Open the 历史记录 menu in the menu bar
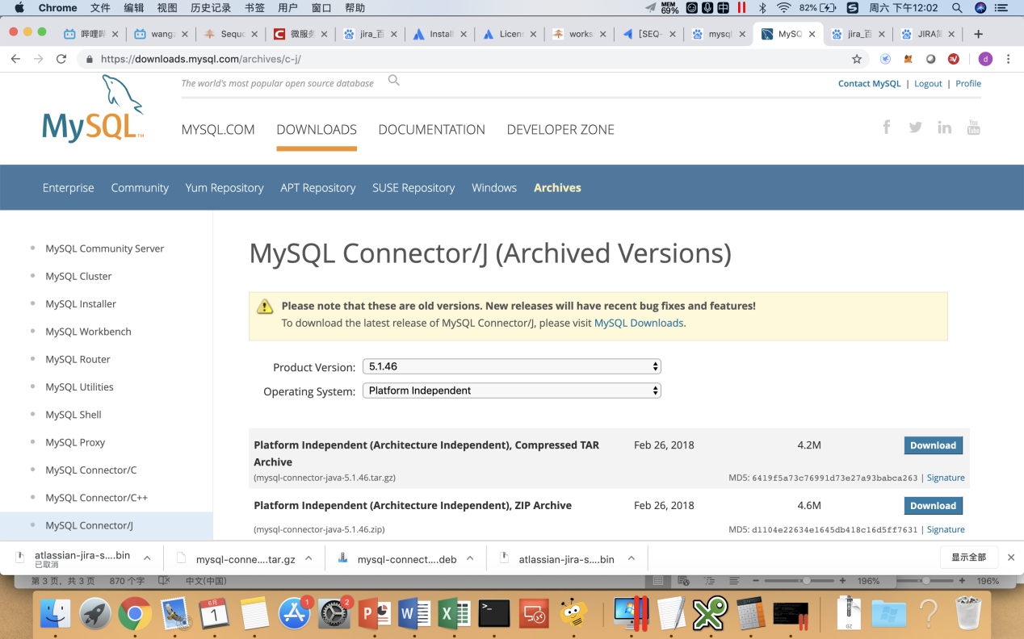The height and width of the screenshot is (639, 1024). (211, 8)
